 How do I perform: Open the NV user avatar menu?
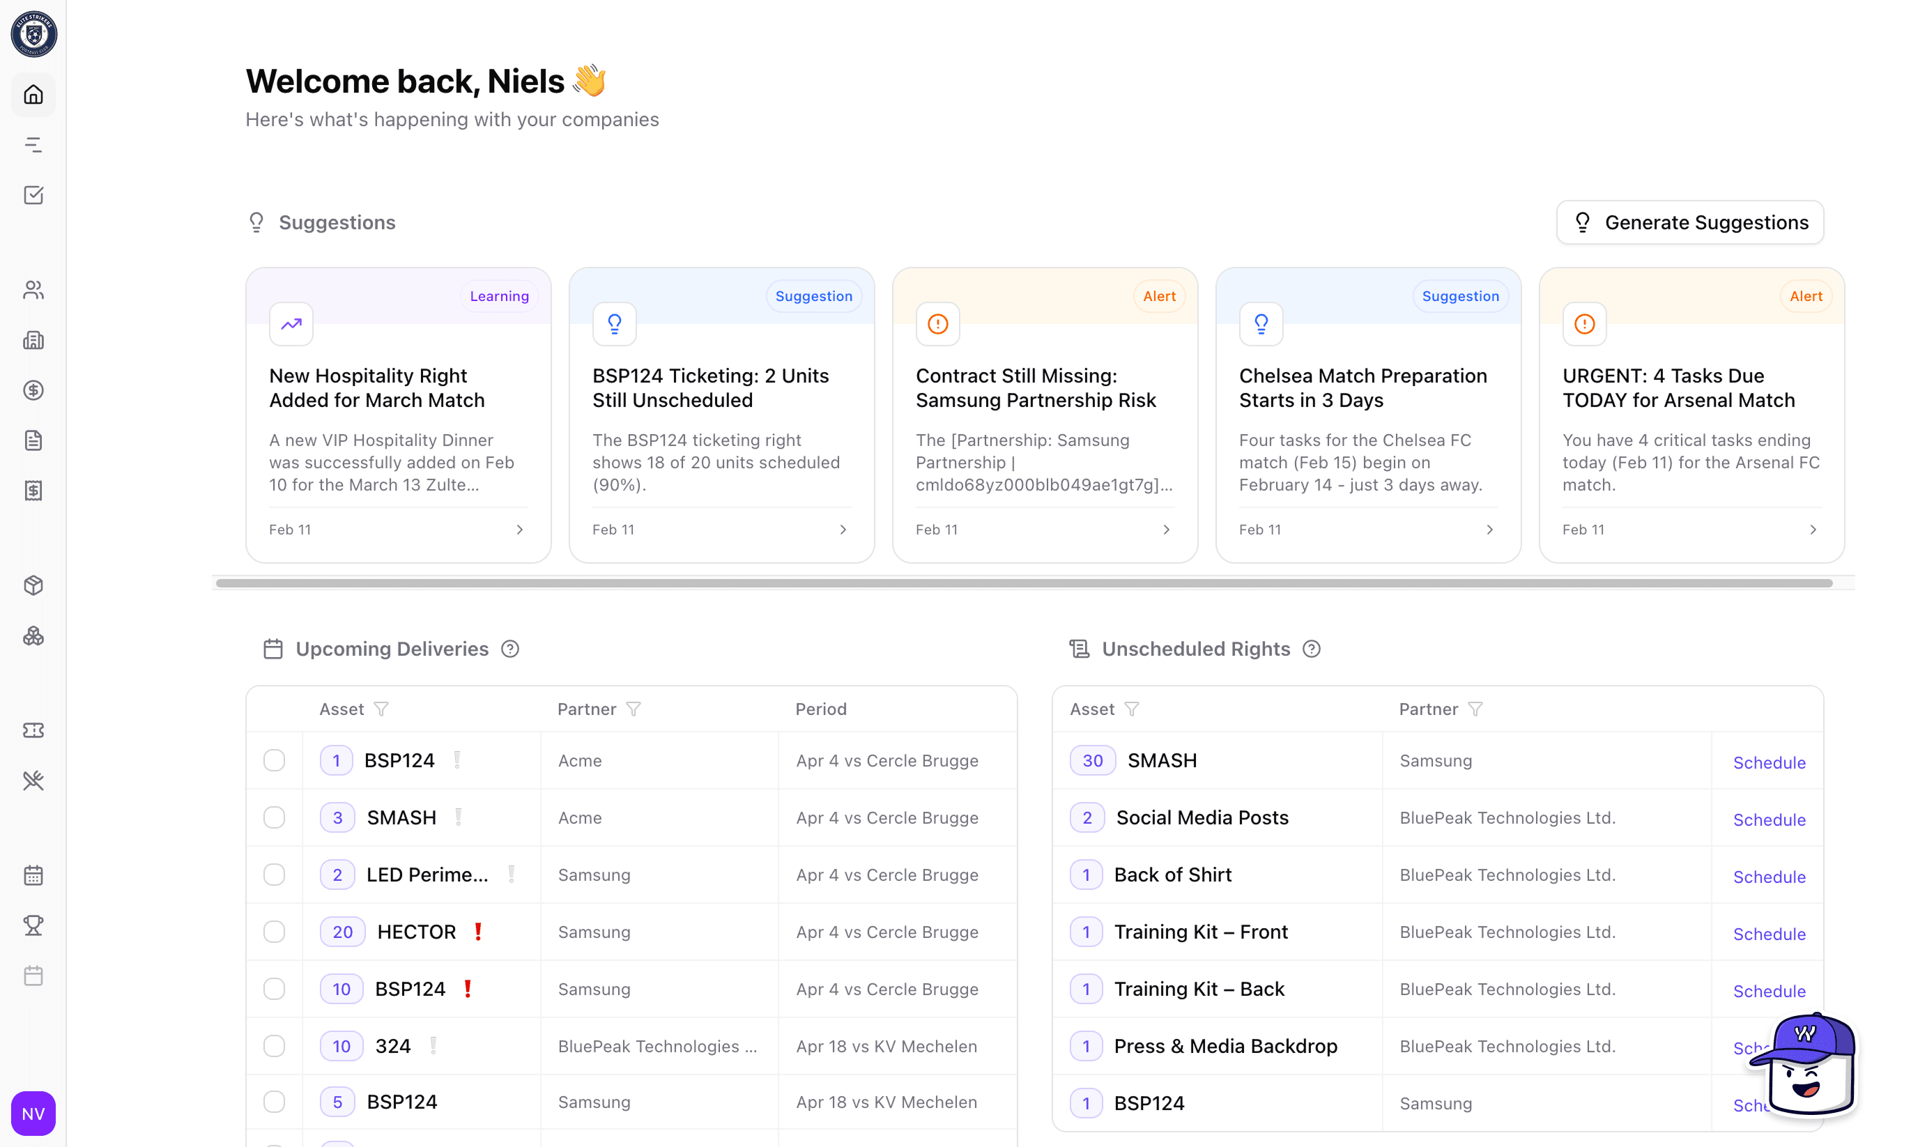coord(33,1114)
